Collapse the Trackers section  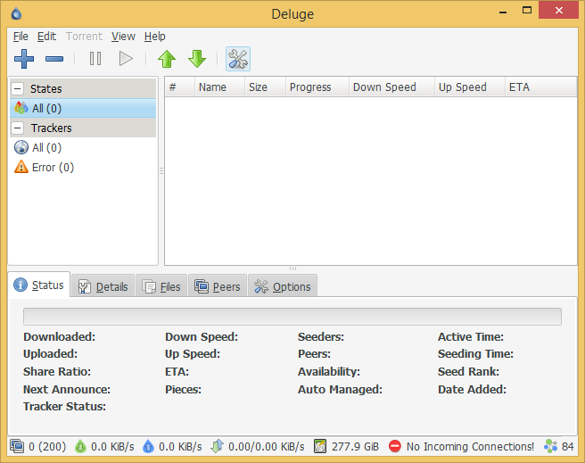click(x=18, y=128)
